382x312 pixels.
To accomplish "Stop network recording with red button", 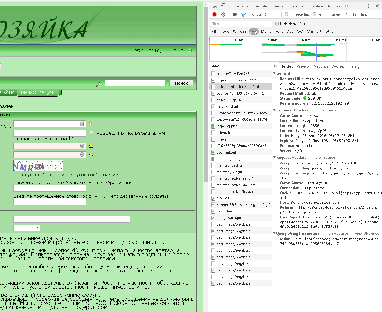I will 214,14.
